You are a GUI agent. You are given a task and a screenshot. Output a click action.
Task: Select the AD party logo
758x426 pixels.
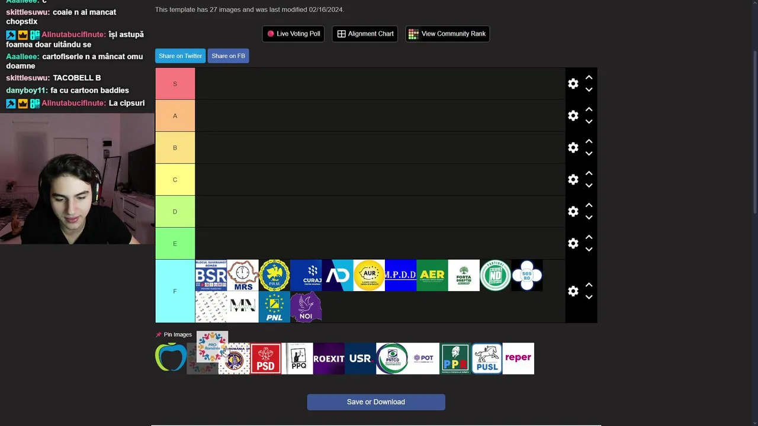tap(338, 275)
